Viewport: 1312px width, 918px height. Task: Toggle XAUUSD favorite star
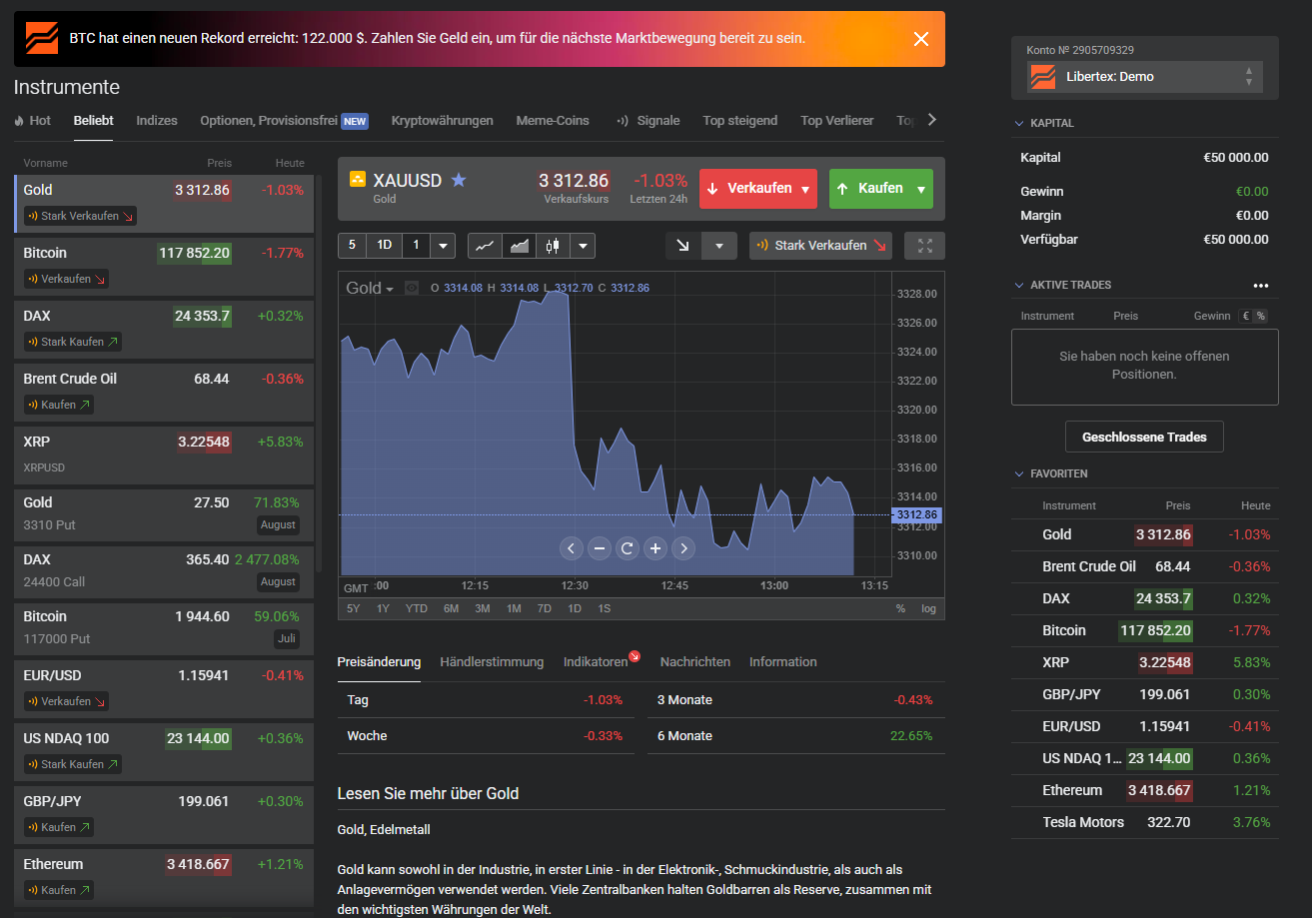point(459,180)
